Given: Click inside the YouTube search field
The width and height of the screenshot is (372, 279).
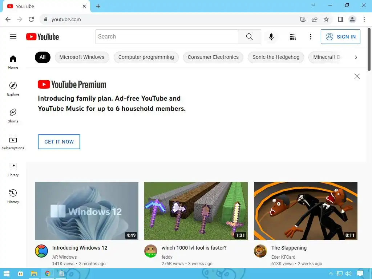Looking at the screenshot, I should pos(167,37).
